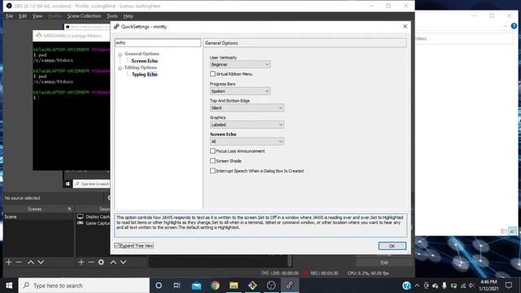Image resolution: width=521 pixels, height=293 pixels.
Task: Show hidden system tray icons
Action: pyautogui.click(x=417, y=286)
